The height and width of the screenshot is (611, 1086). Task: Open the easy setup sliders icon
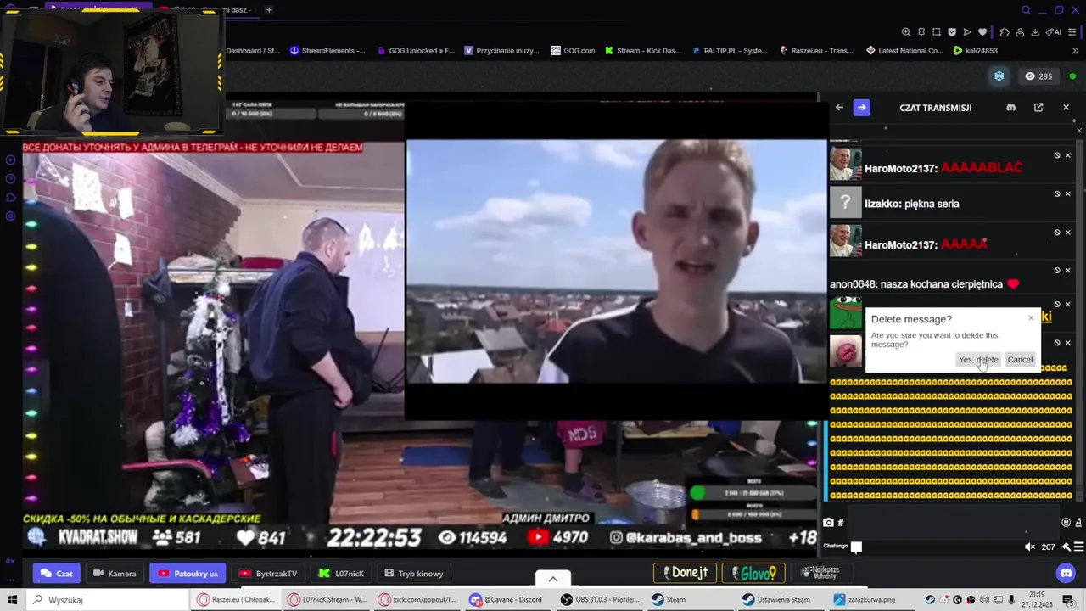(x=1072, y=32)
